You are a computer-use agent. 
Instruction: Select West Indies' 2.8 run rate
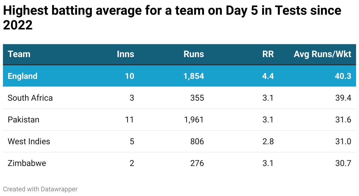(x=268, y=141)
